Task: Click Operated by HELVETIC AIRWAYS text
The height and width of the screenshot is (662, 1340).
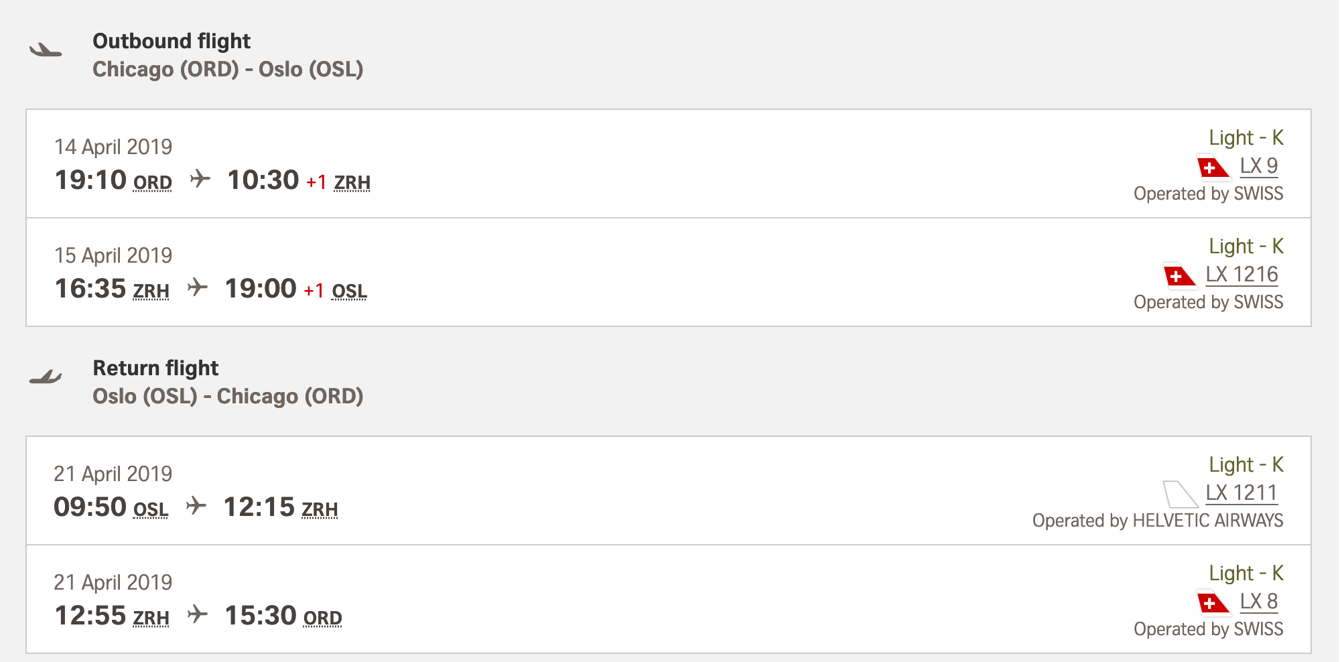Action: tap(1157, 521)
